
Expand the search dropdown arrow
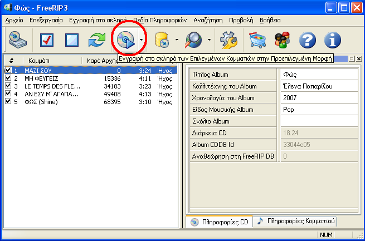pos(210,40)
